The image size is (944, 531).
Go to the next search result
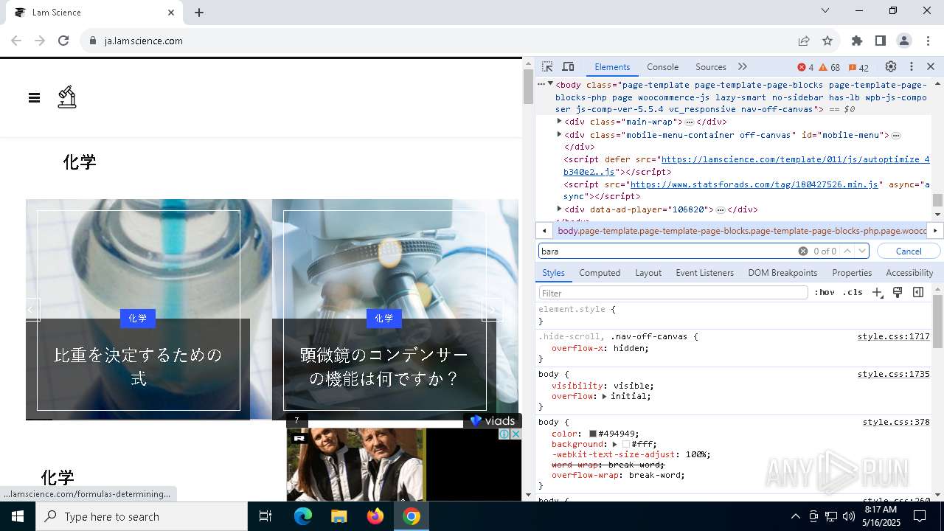click(x=861, y=251)
